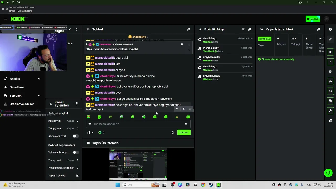Screen dimensions: 336x189
Task: Open Etkinlik Akışı filter options
Action: 243,29
